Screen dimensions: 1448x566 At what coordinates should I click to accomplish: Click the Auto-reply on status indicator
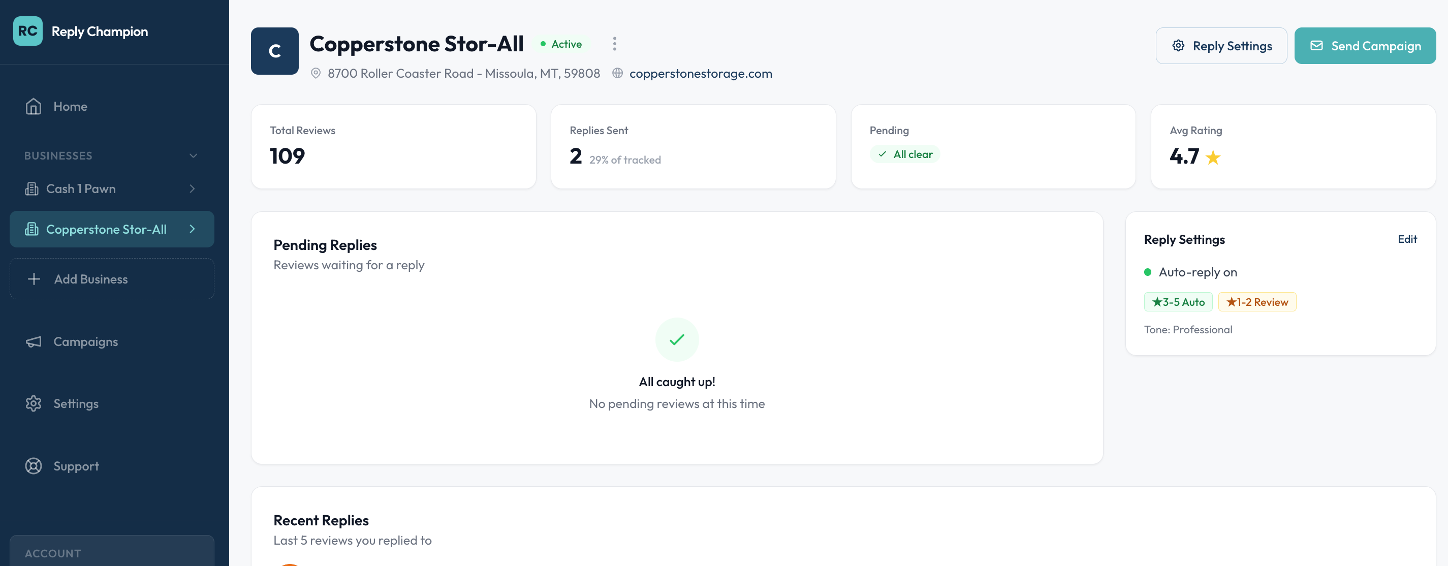1190,272
